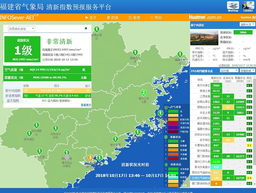Click the 查看更多 link

tap(85, 105)
